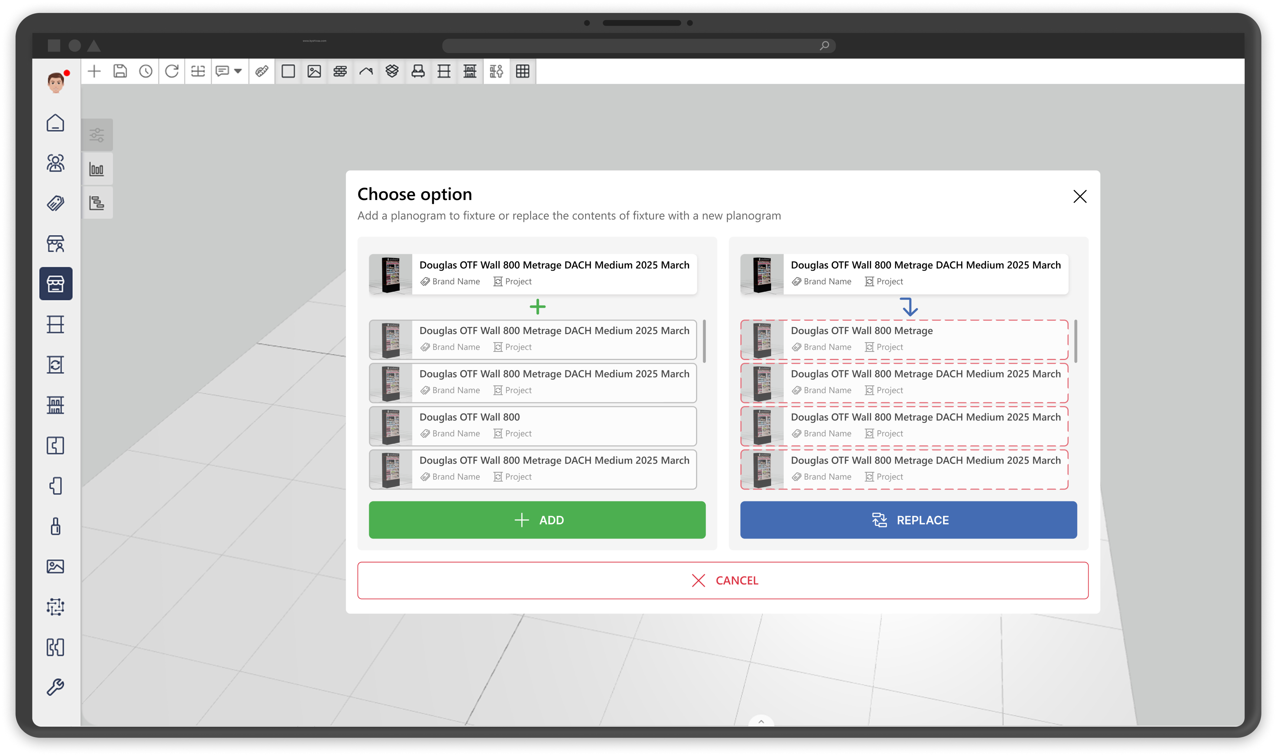Click the hierarchy chart panel icon

pos(97,203)
